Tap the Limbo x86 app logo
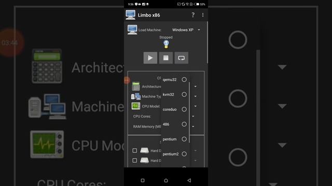Image resolution: width=332 pixels, height=186 pixels. (x=130, y=15)
